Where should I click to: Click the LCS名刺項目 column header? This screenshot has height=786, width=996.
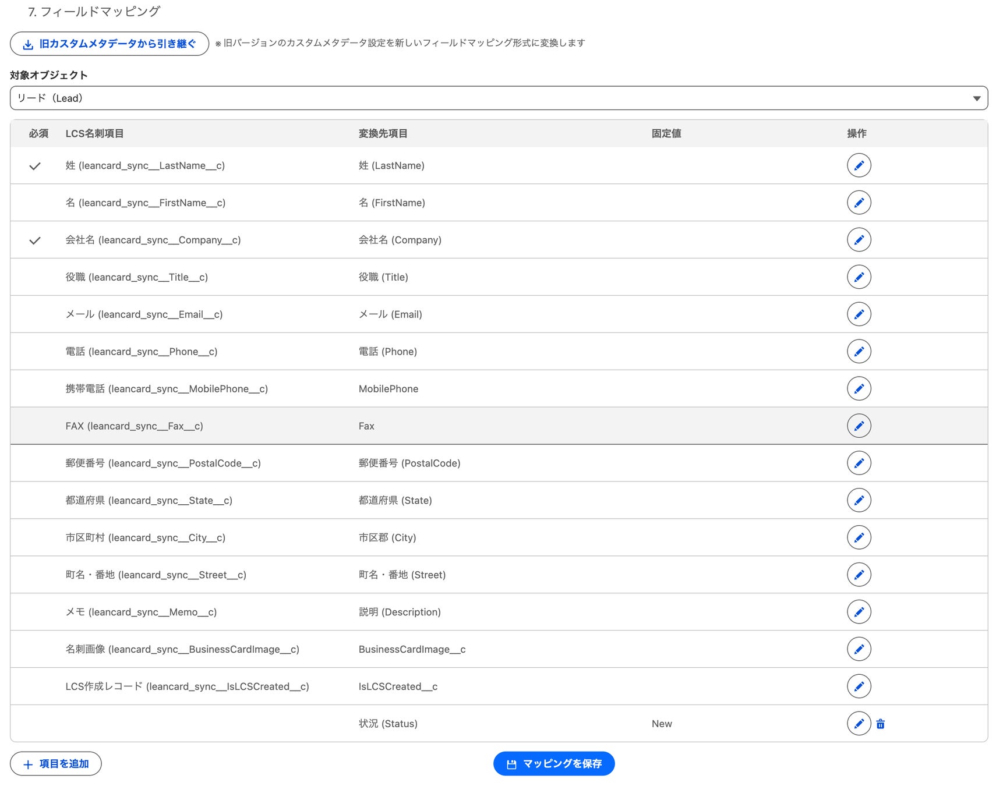pos(94,133)
